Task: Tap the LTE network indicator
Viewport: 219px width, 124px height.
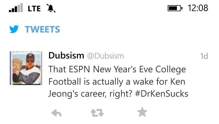Action: tap(34, 9)
